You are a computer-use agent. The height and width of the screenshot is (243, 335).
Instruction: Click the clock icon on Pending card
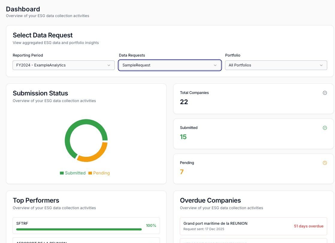325,163
